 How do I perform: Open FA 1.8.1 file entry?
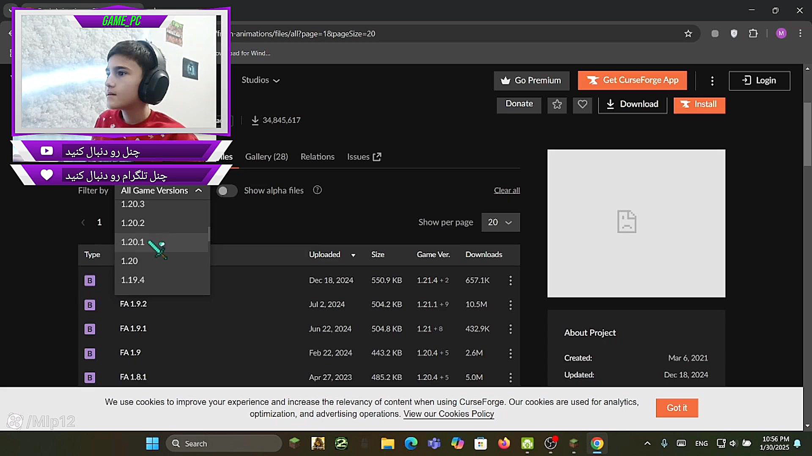(133, 377)
